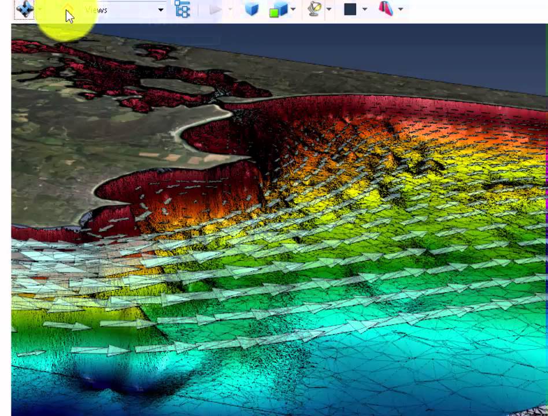
Task: Click the single blue cube icon
Action: [x=251, y=9]
